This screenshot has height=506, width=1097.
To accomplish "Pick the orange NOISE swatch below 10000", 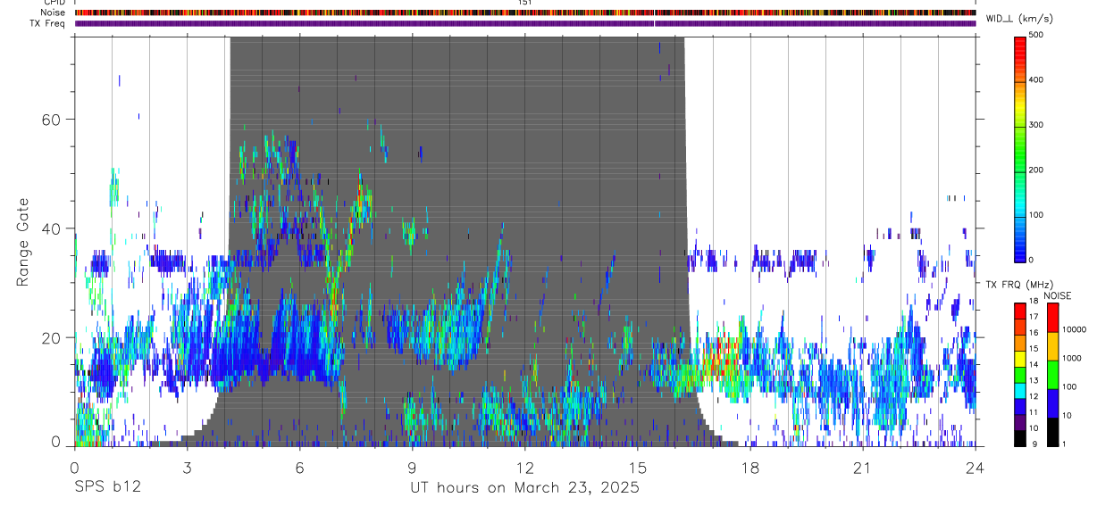I will (1052, 346).
